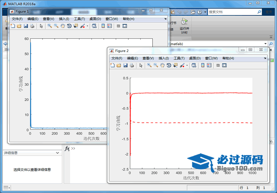This screenshot has height=193, width=277.
Task: Open 查看(V) menu in Figure 1
Action: point(48,19)
